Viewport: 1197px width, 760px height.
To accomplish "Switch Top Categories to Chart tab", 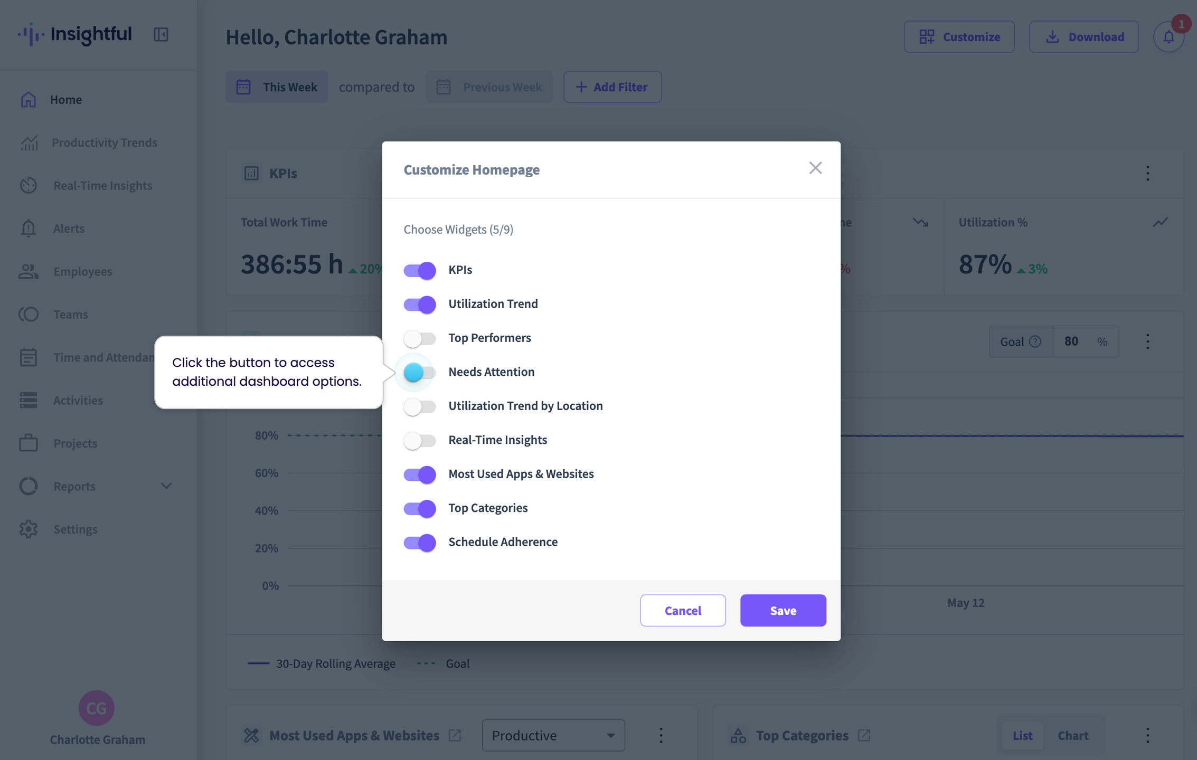I will pos(1073,735).
